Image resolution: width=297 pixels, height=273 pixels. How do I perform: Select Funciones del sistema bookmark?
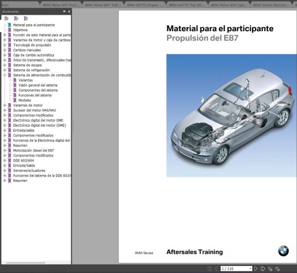point(35,95)
